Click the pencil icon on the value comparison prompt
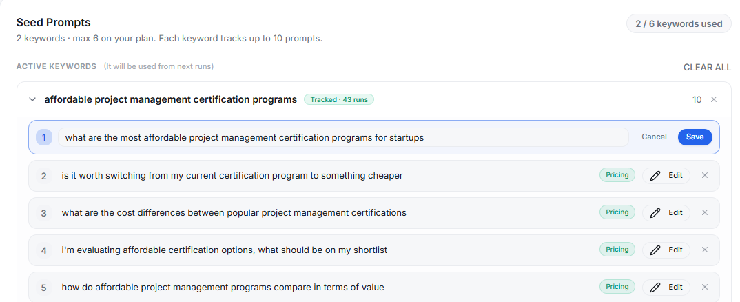 [x=655, y=287]
